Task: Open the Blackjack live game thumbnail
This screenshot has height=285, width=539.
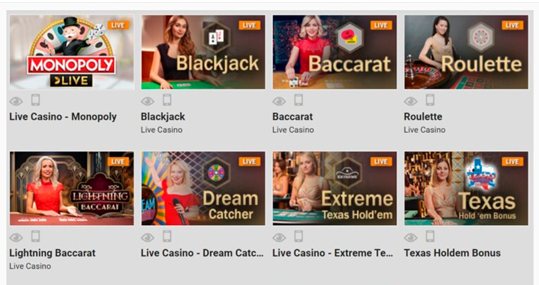Action: pos(203,53)
